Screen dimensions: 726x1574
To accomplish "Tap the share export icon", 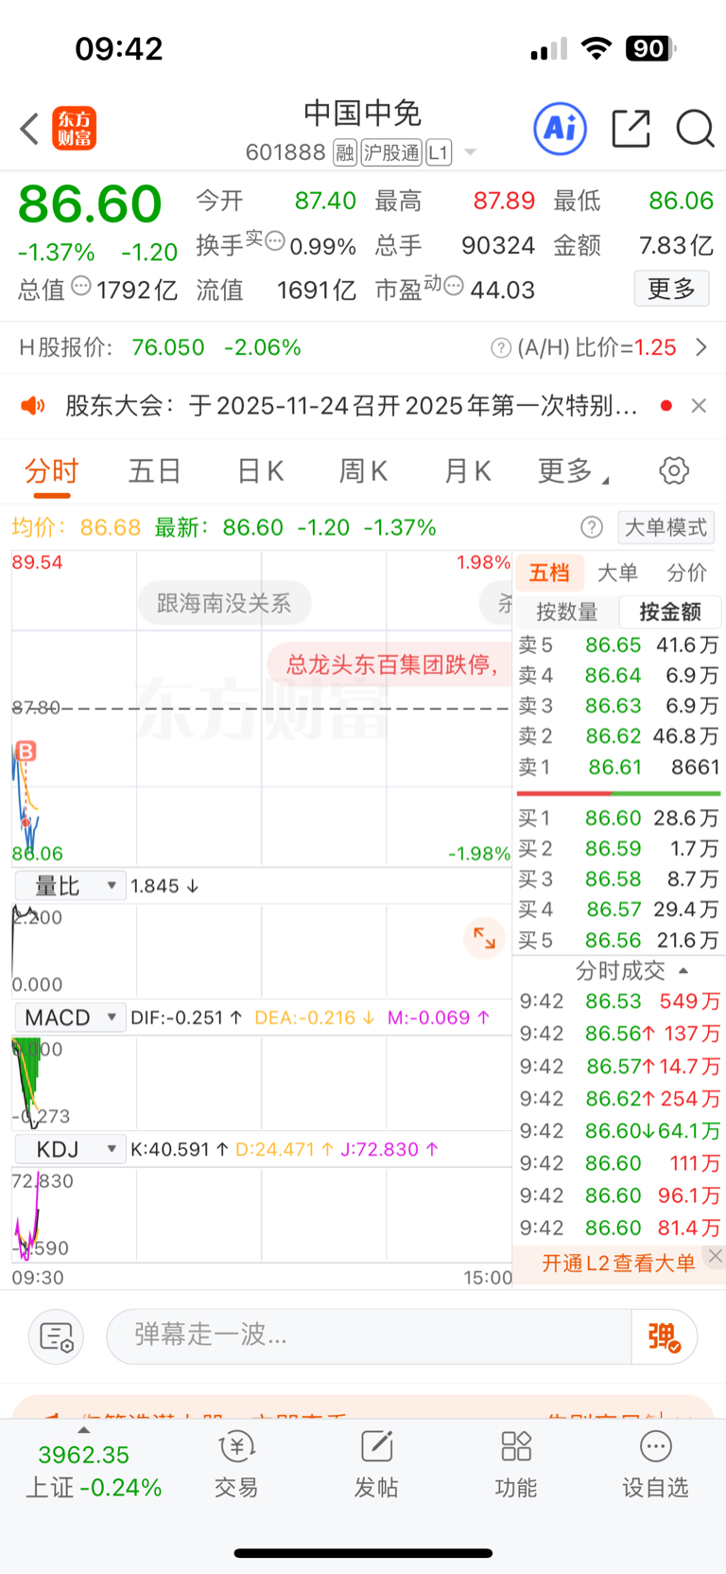I will pos(631,129).
